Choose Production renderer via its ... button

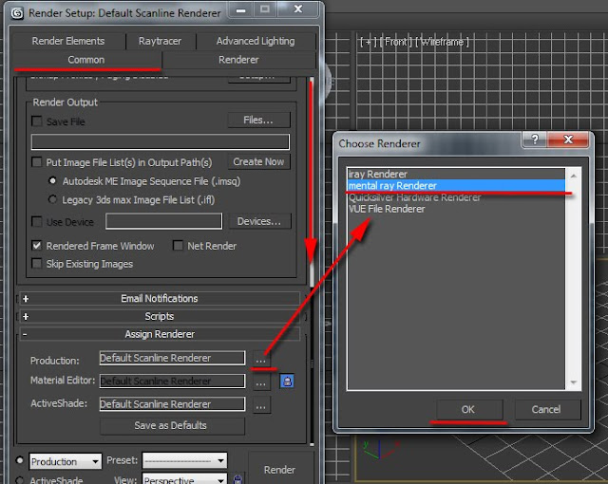[x=261, y=360]
